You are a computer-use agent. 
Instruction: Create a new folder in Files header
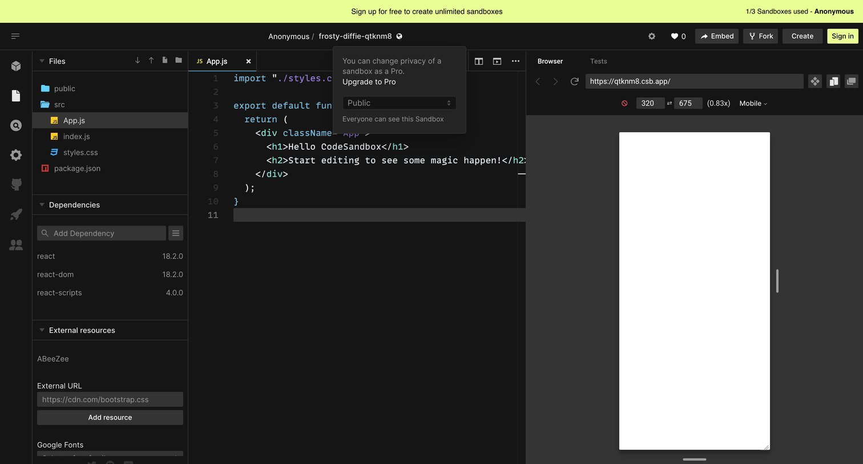click(x=179, y=60)
